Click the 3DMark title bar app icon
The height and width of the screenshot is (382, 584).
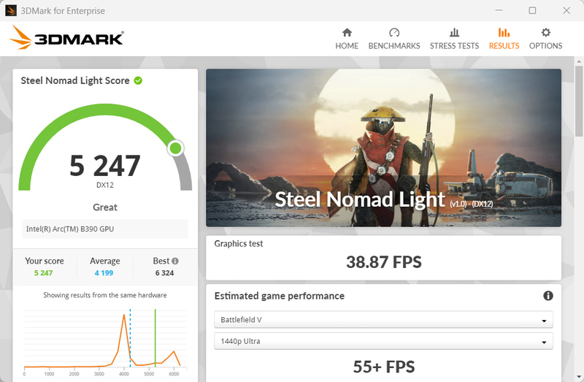11,10
